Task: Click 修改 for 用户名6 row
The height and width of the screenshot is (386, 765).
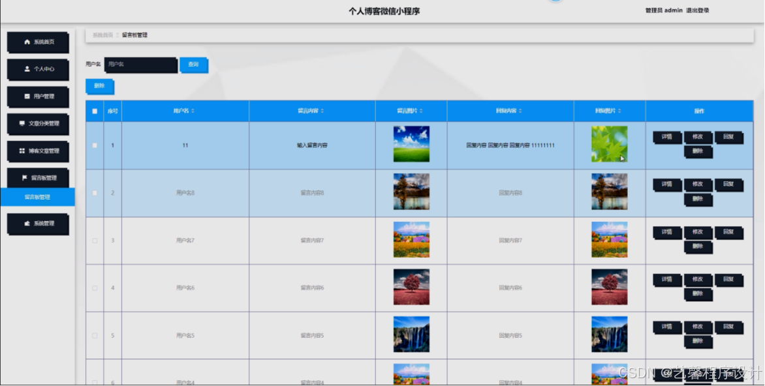Action: click(698, 280)
